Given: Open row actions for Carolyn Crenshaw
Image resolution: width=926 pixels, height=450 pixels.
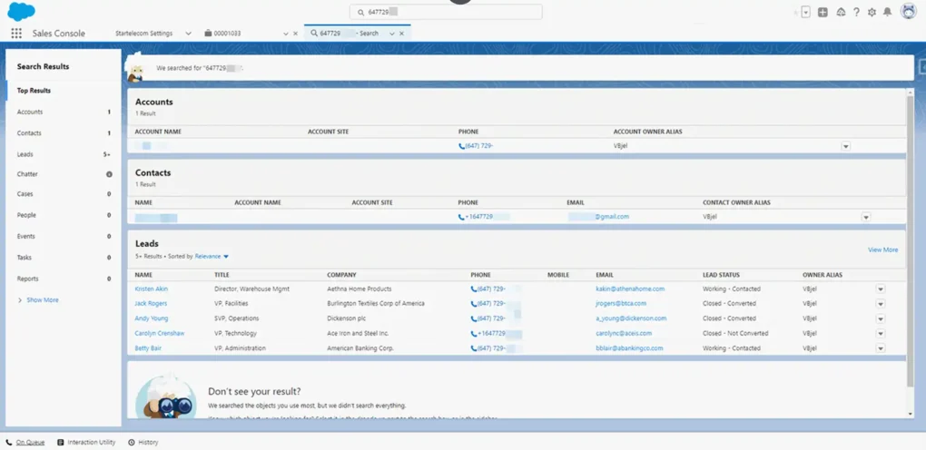Looking at the screenshot, I should (881, 334).
